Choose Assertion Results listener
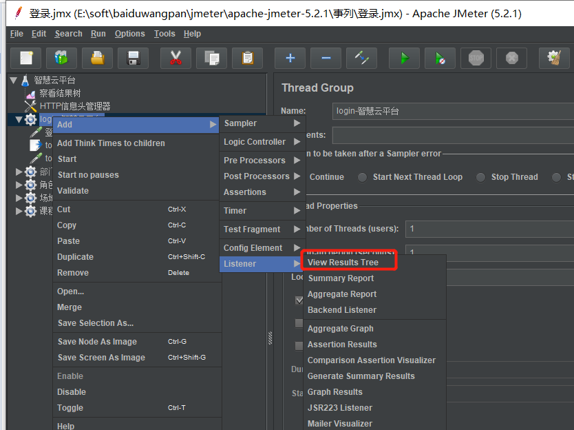Image resolution: width=574 pixels, height=430 pixels. coord(375,345)
